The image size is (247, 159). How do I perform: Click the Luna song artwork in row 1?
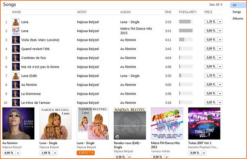pyautogui.click(x=16, y=22)
